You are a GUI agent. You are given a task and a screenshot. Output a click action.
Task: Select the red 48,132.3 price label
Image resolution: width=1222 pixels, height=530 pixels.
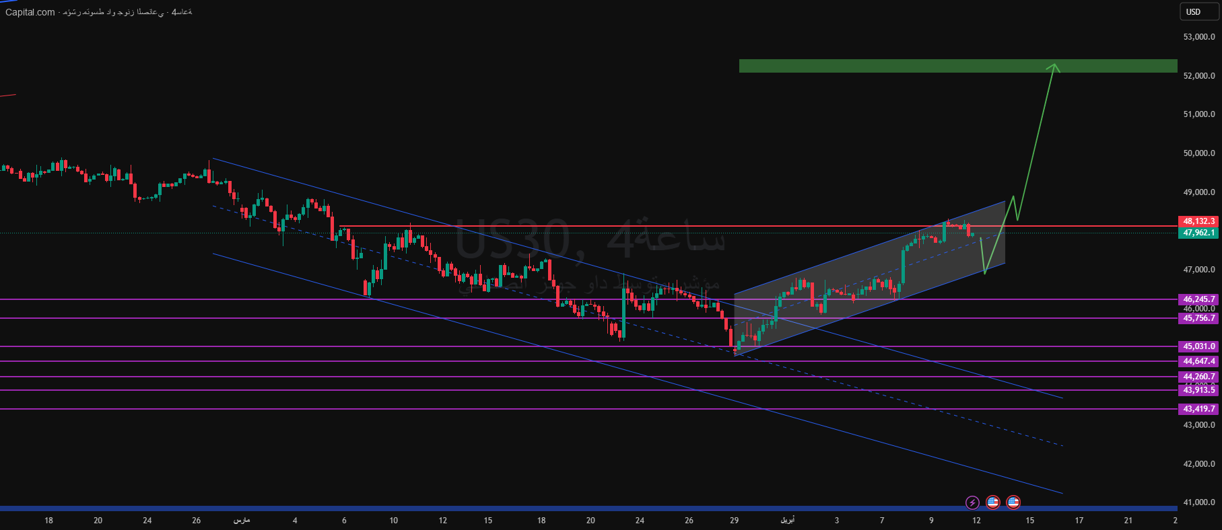click(1198, 221)
